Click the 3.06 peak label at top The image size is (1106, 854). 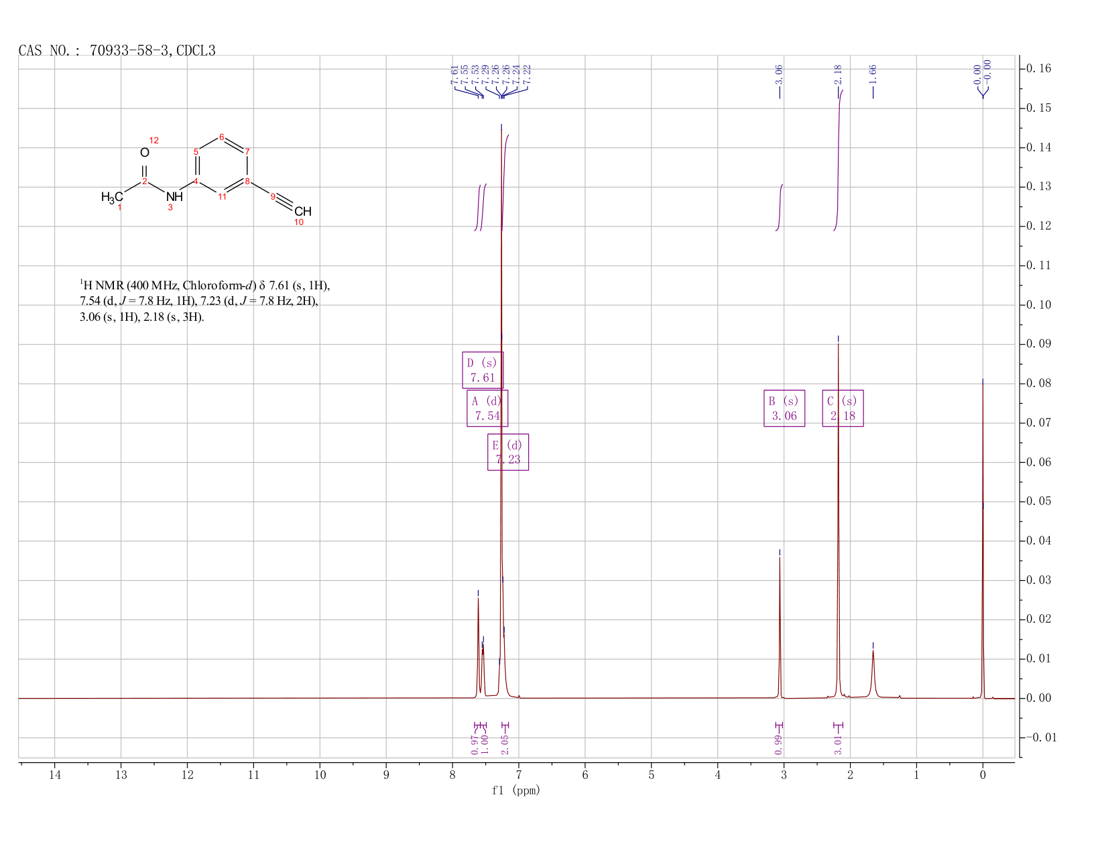point(779,74)
